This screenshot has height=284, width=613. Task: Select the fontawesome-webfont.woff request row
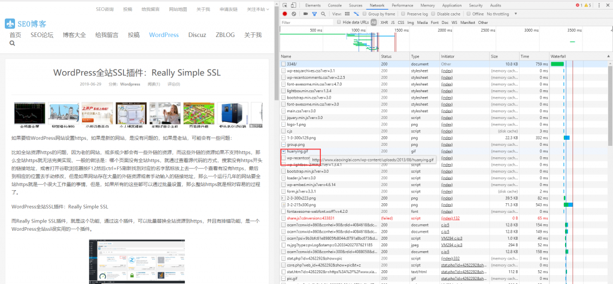click(x=444, y=211)
